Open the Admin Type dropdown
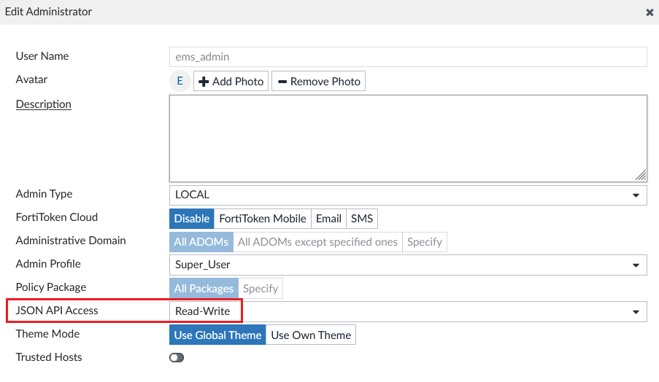 coord(407,195)
